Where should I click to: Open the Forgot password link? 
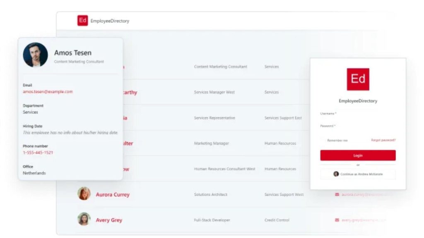[x=383, y=140]
